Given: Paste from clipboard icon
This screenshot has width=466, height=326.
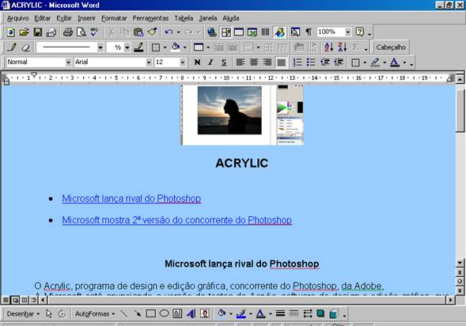Looking at the screenshot, I should coord(138,32).
